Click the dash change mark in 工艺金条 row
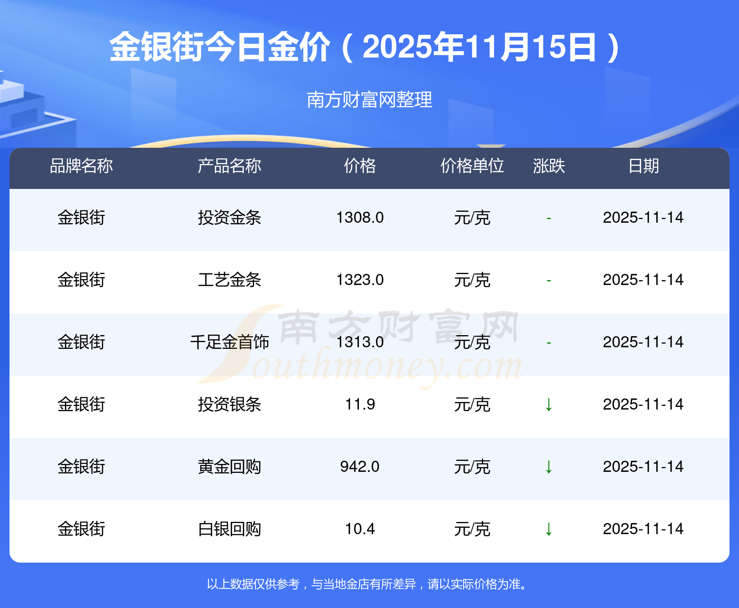The width and height of the screenshot is (739, 608). point(549,280)
